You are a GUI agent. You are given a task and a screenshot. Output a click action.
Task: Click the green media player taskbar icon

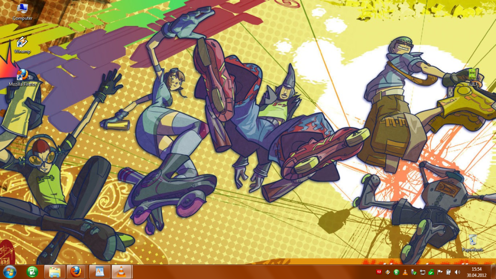(32, 272)
